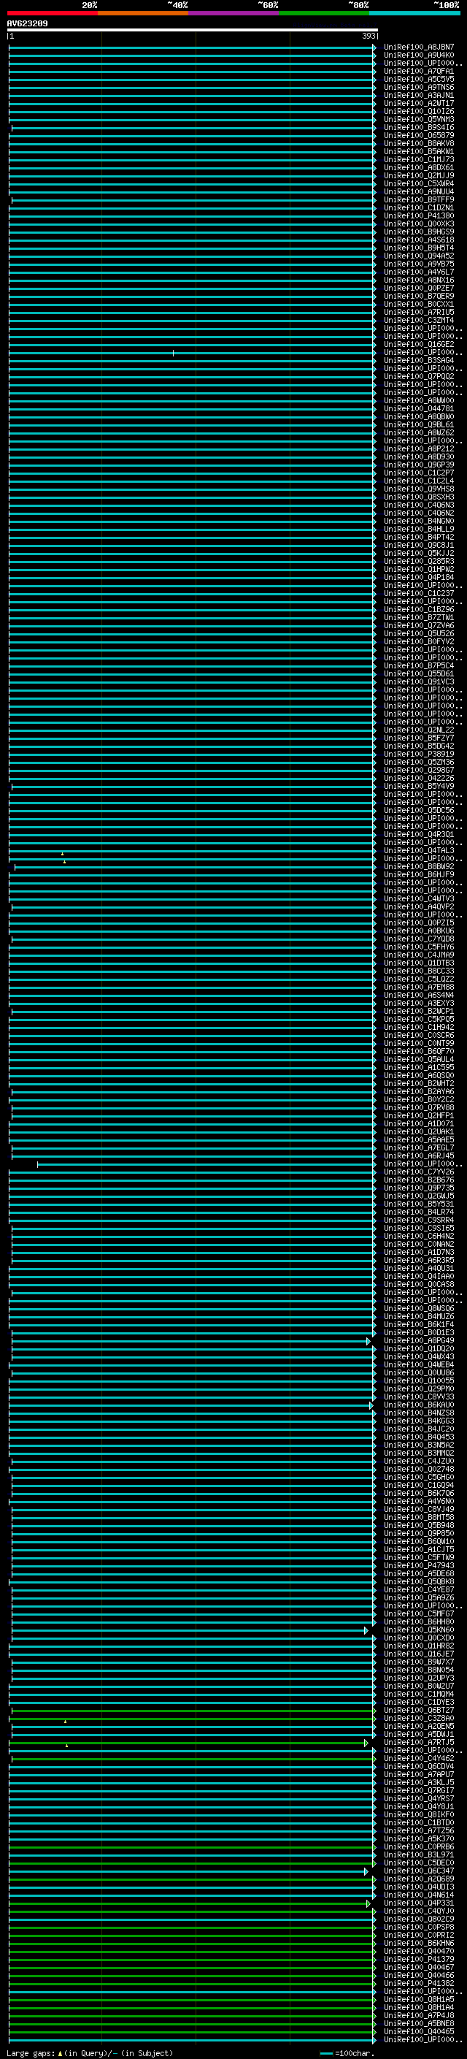Viewport: 467px width, 2059px height.
Task: Select label UniRef100_Q40465
Action: pyautogui.click(x=419, y=2031)
